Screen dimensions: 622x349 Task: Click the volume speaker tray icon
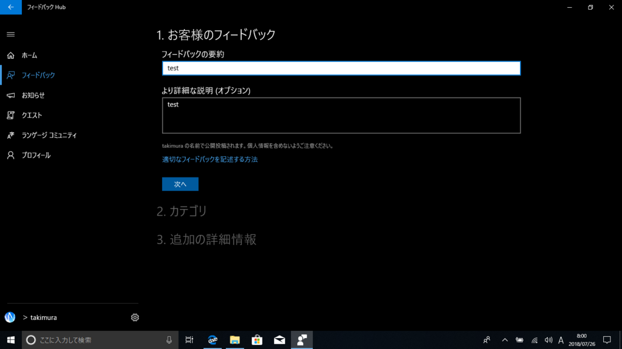(549, 340)
